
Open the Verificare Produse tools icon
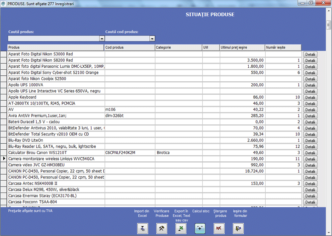(x=162, y=229)
